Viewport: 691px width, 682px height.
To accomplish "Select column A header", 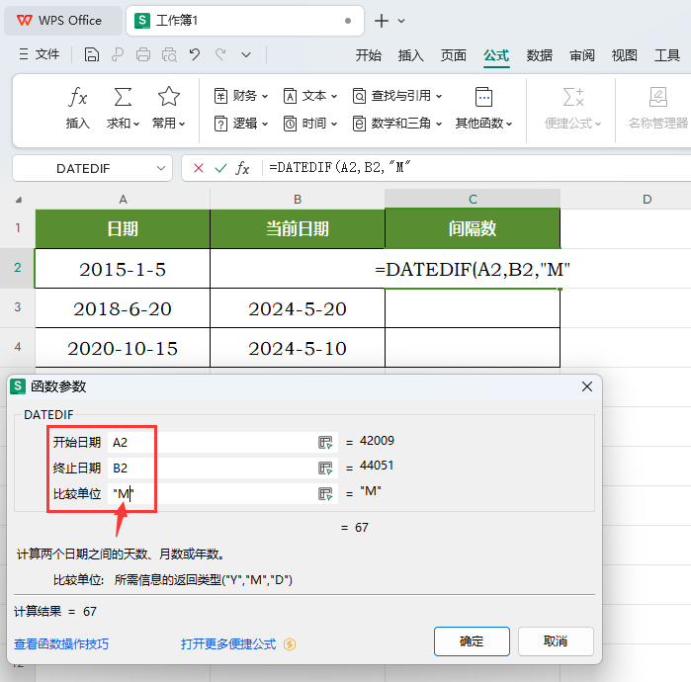I will pyautogui.click(x=123, y=199).
